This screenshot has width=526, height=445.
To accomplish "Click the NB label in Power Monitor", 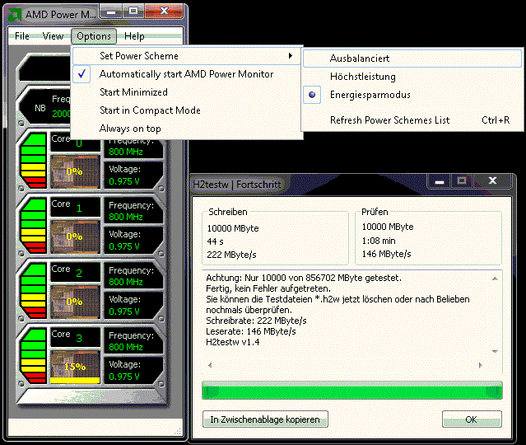I will pyautogui.click(x=40, y=108).
